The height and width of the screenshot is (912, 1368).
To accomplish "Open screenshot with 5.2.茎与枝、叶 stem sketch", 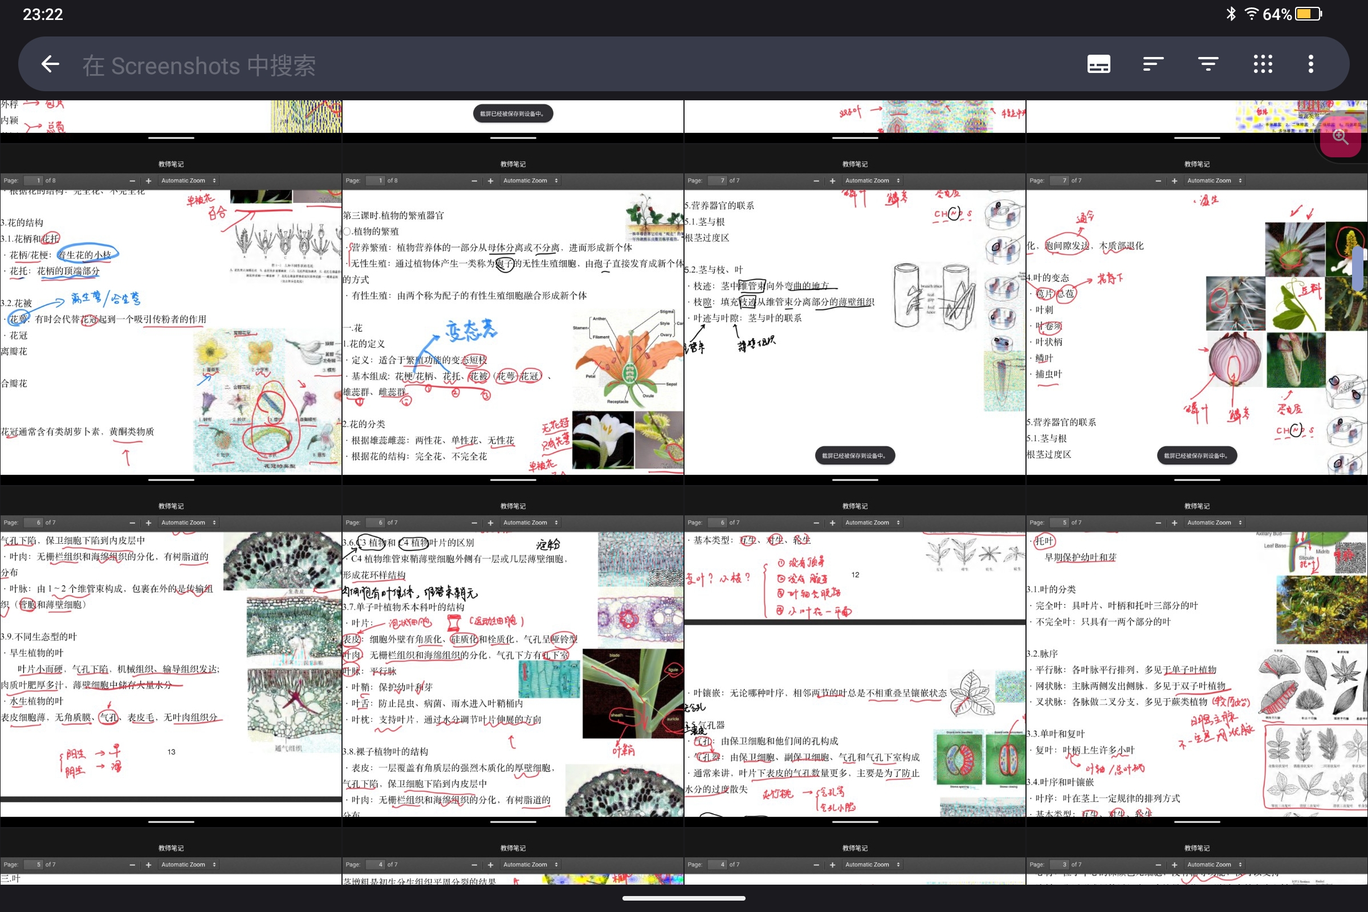I will (x=855, y=315).
